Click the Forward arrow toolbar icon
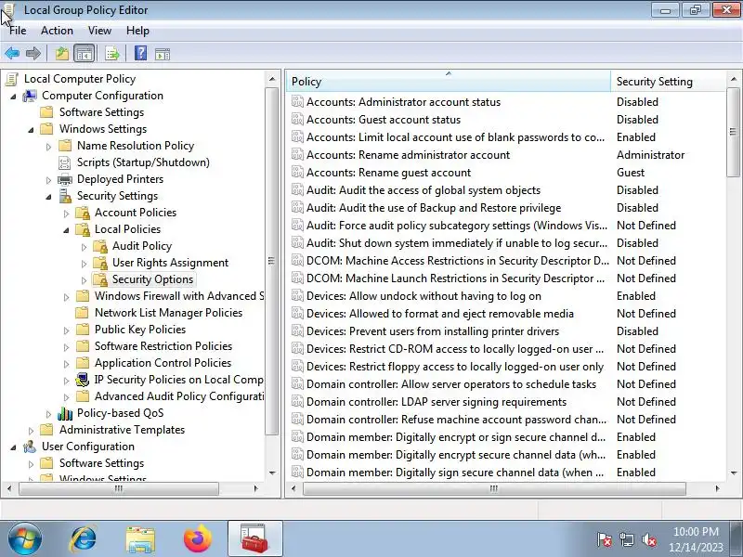Viewport: 743px width, 557px height. pyautogui.click(x=33, y=54)
